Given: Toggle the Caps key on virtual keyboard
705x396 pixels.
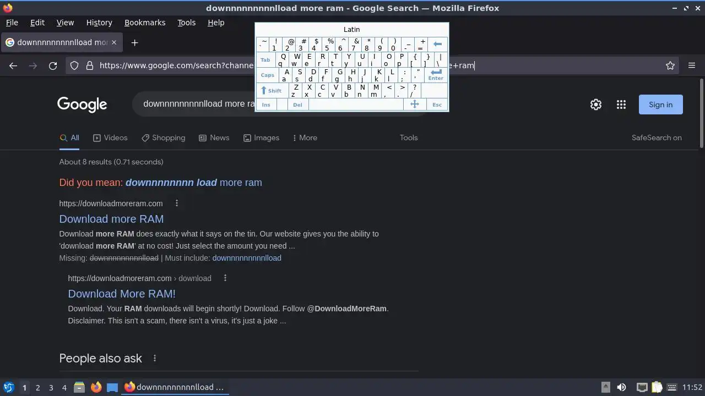Looking at the screenshot, I should 268,75.
